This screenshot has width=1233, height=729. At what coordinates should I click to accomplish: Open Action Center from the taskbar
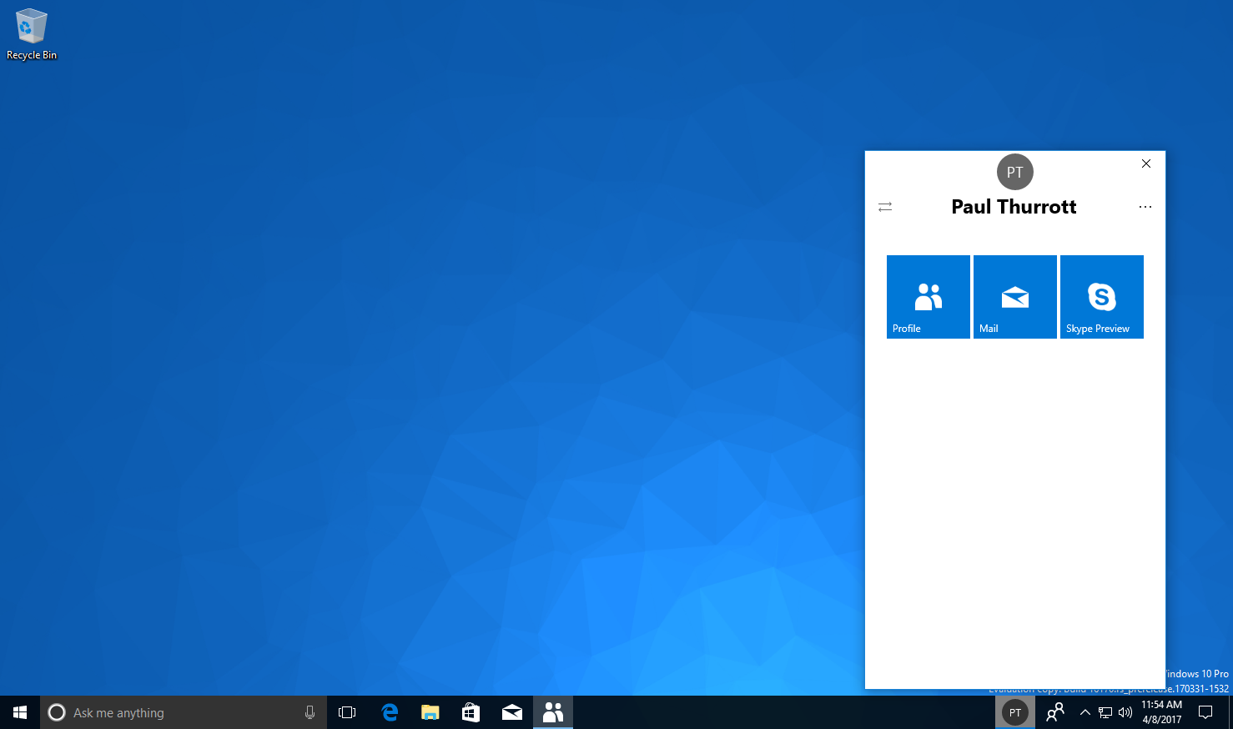[1205, 712]
